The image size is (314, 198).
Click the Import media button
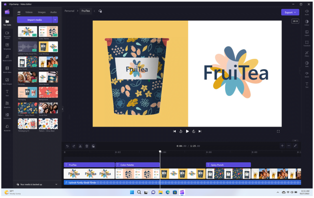coord(34,20)
